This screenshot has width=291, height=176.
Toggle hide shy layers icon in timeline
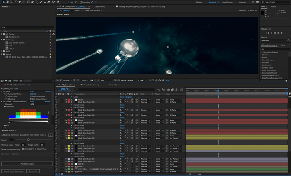coord(168,90)
